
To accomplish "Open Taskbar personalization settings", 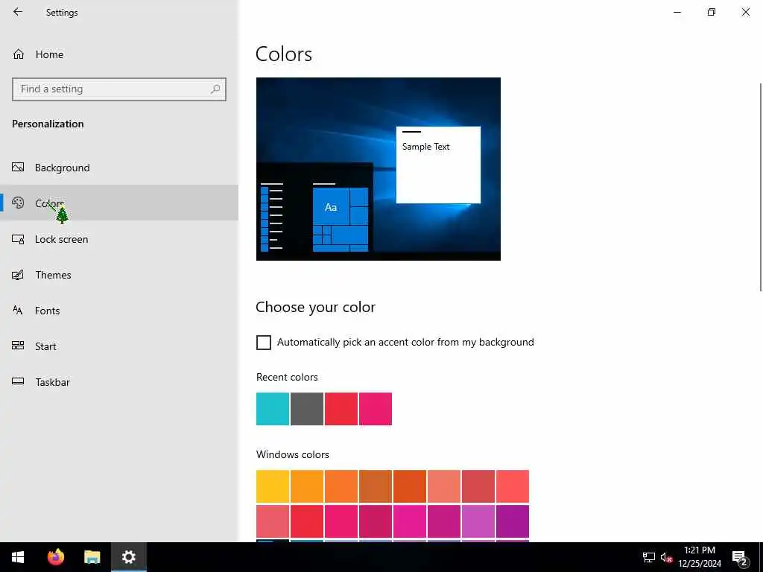I will (119, 382).
